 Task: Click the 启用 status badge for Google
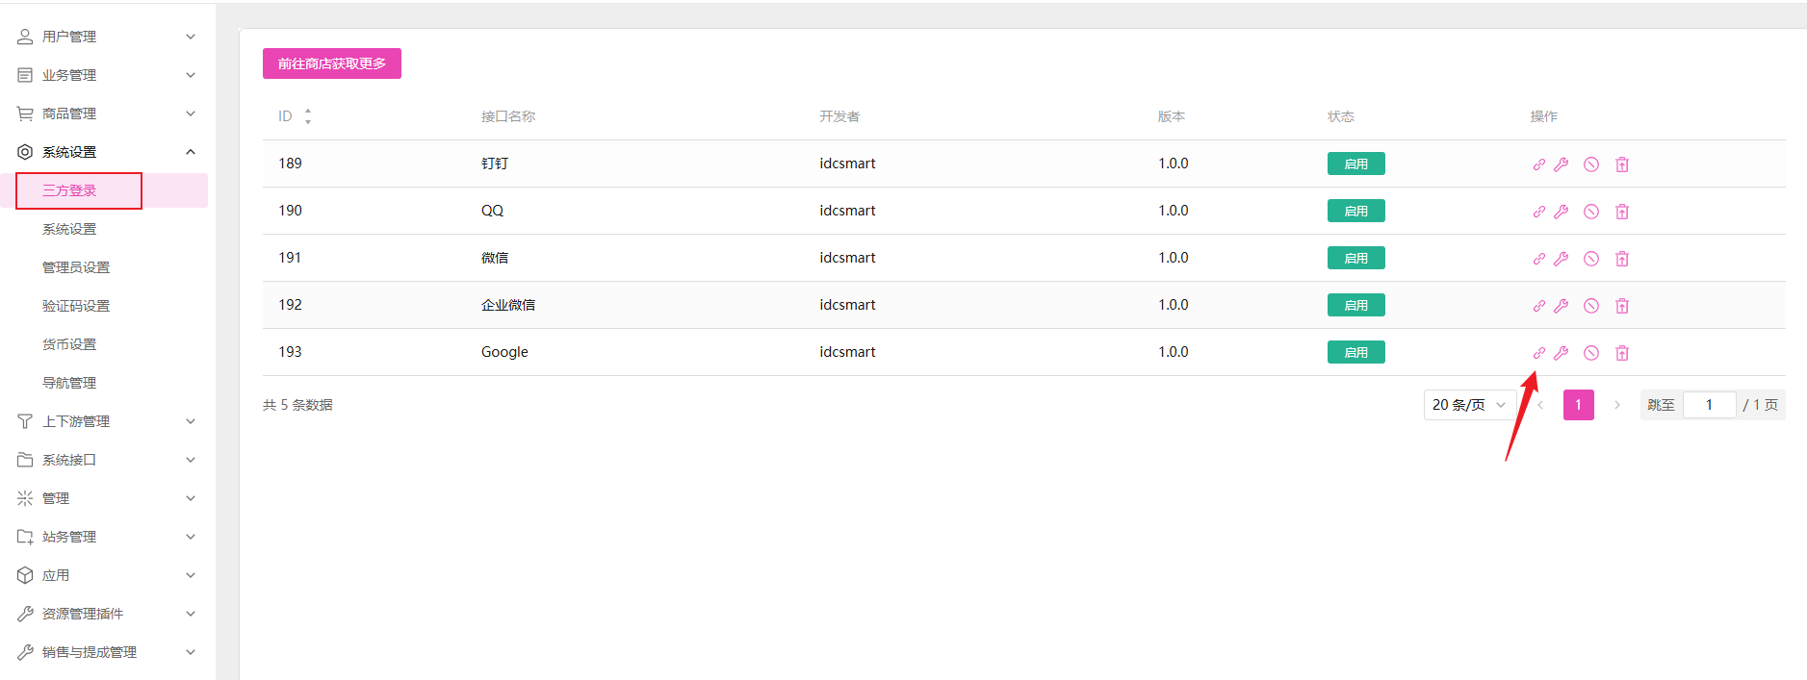click(1355, 352)
